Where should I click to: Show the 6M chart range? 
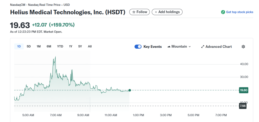tap(49, 46)
